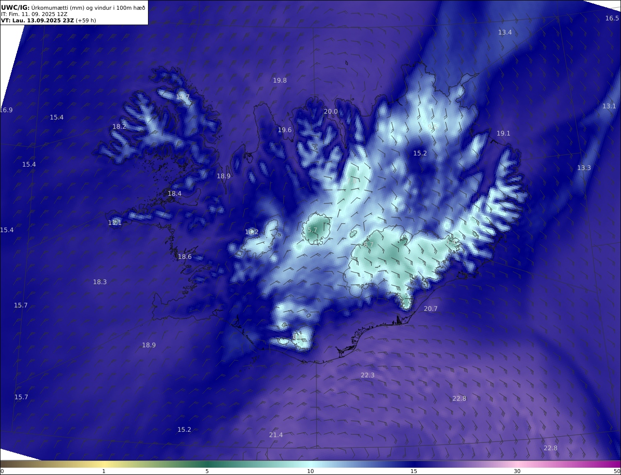Click the 19.6 value label on the map
Image resolution: width=621 pixels, height=475 pixels.
(285, 130)
